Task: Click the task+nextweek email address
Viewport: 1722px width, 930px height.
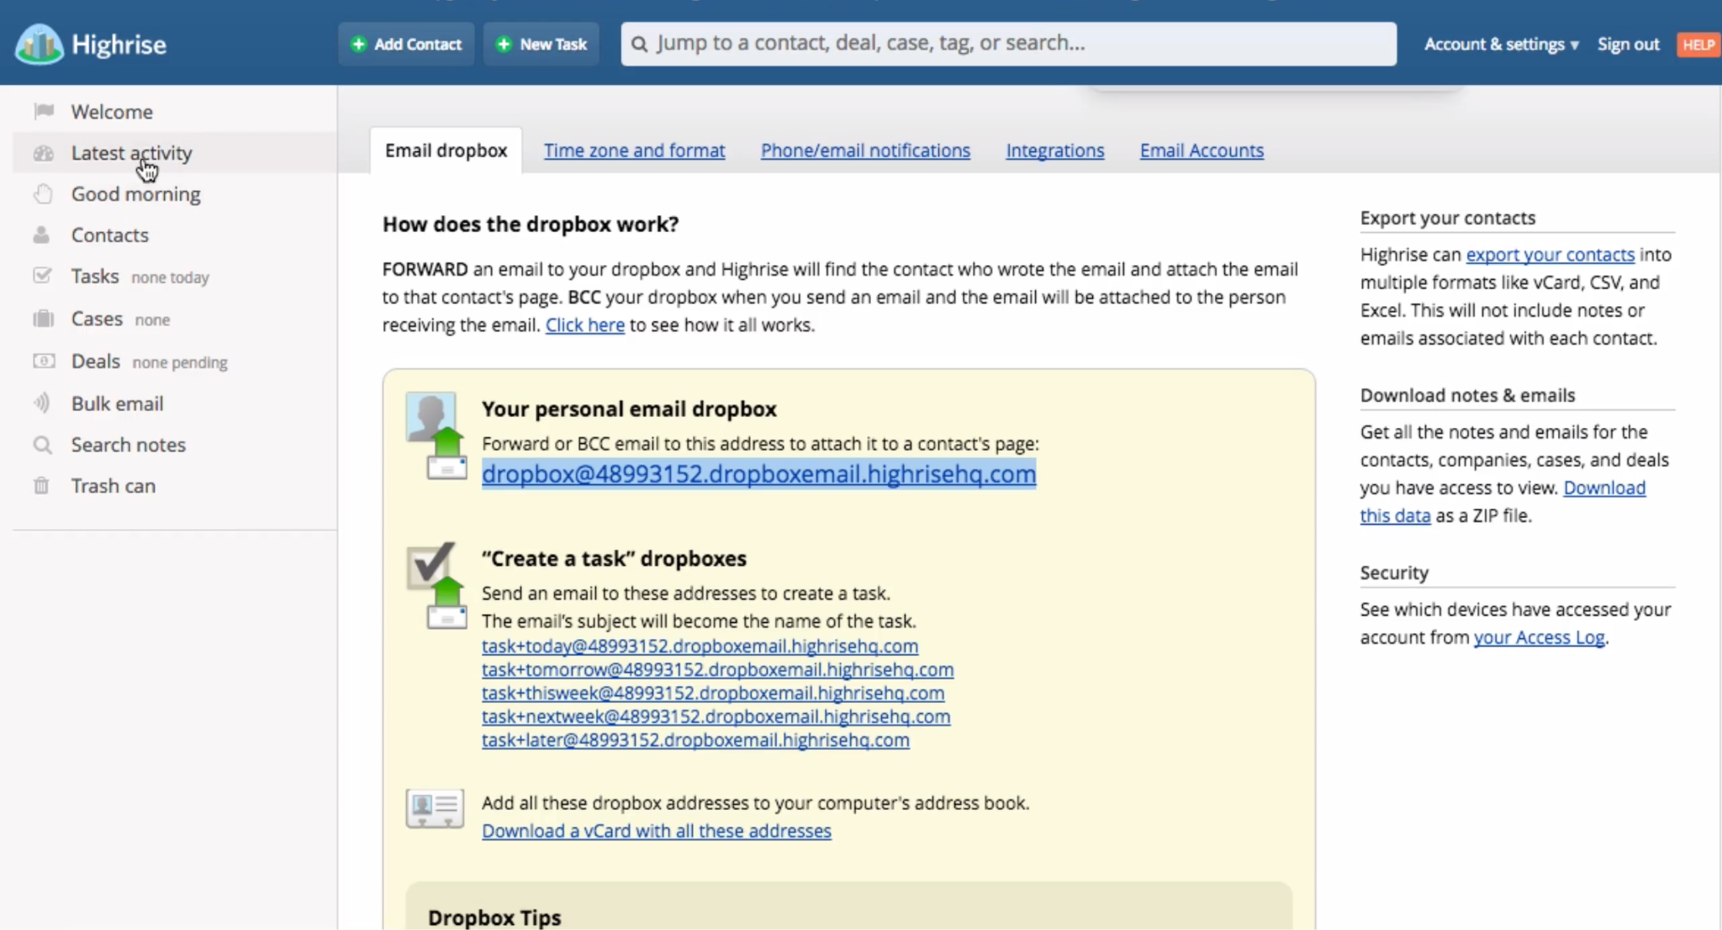Action: 716,716
